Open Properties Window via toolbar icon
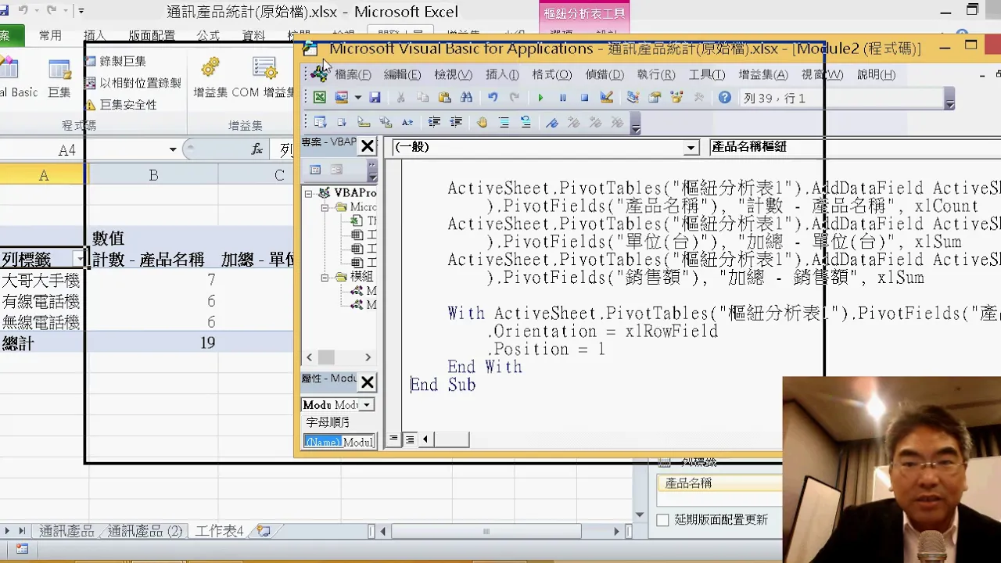 pos(655,98)
